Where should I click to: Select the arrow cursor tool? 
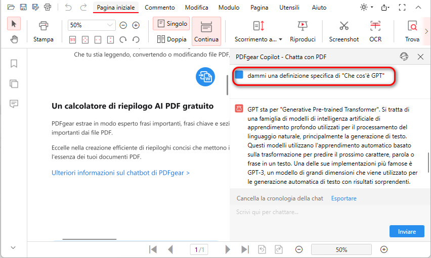(x=14, y=24)
